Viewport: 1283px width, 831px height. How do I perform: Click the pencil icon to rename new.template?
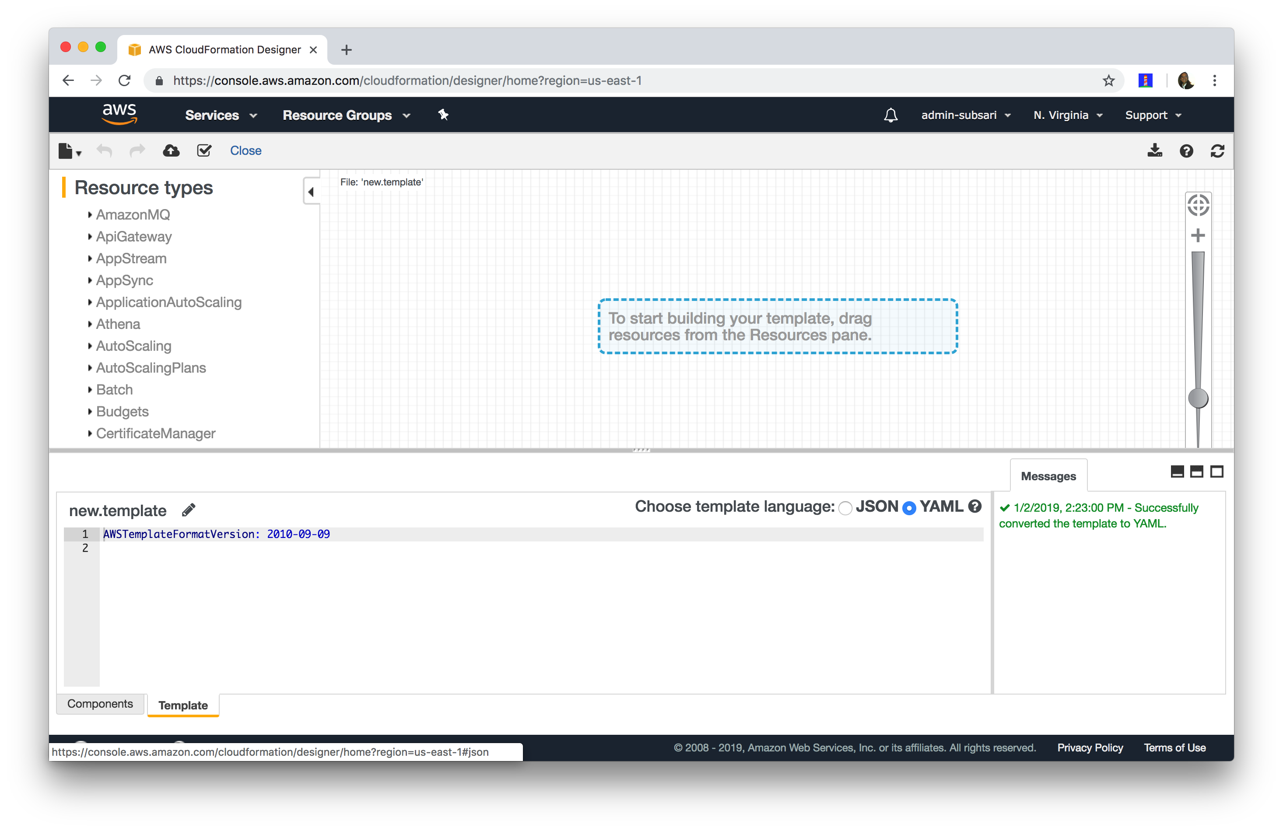(x=188, y=510)
